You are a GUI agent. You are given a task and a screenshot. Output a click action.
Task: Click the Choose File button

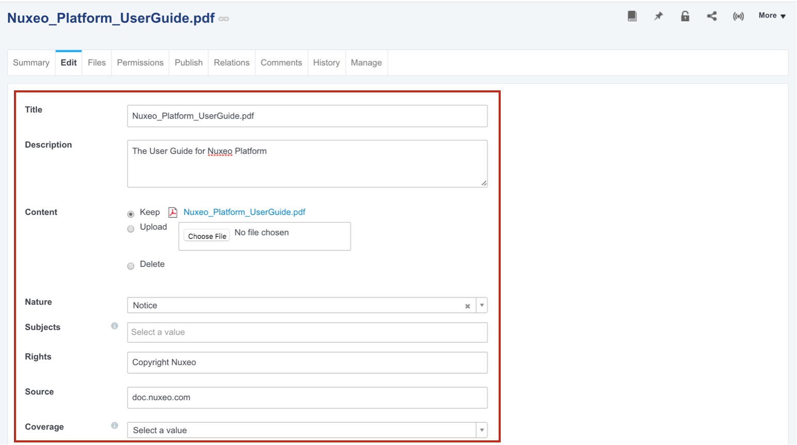[207, 236]
